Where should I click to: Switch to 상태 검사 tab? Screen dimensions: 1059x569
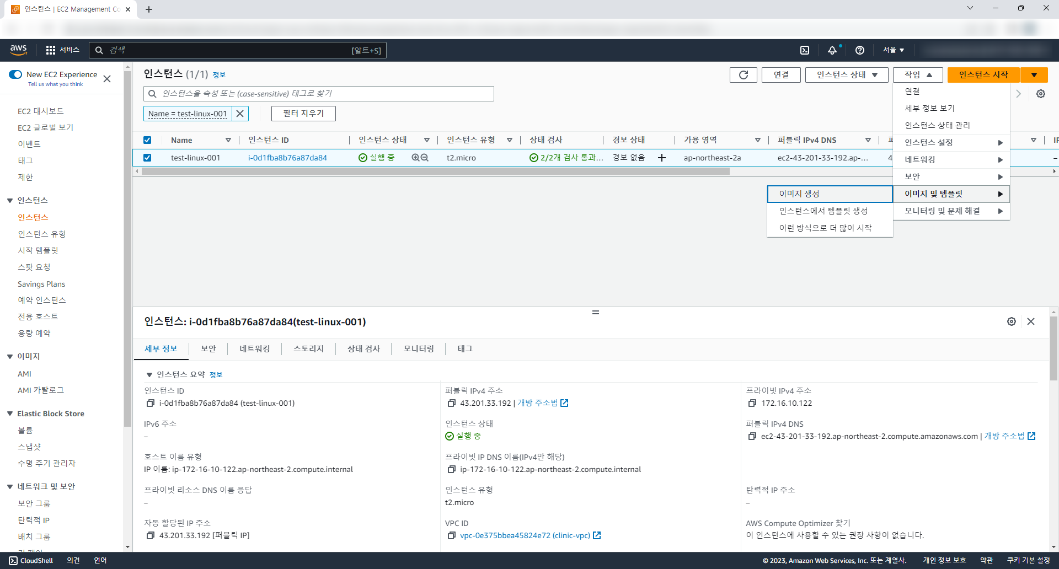(363, 349)
